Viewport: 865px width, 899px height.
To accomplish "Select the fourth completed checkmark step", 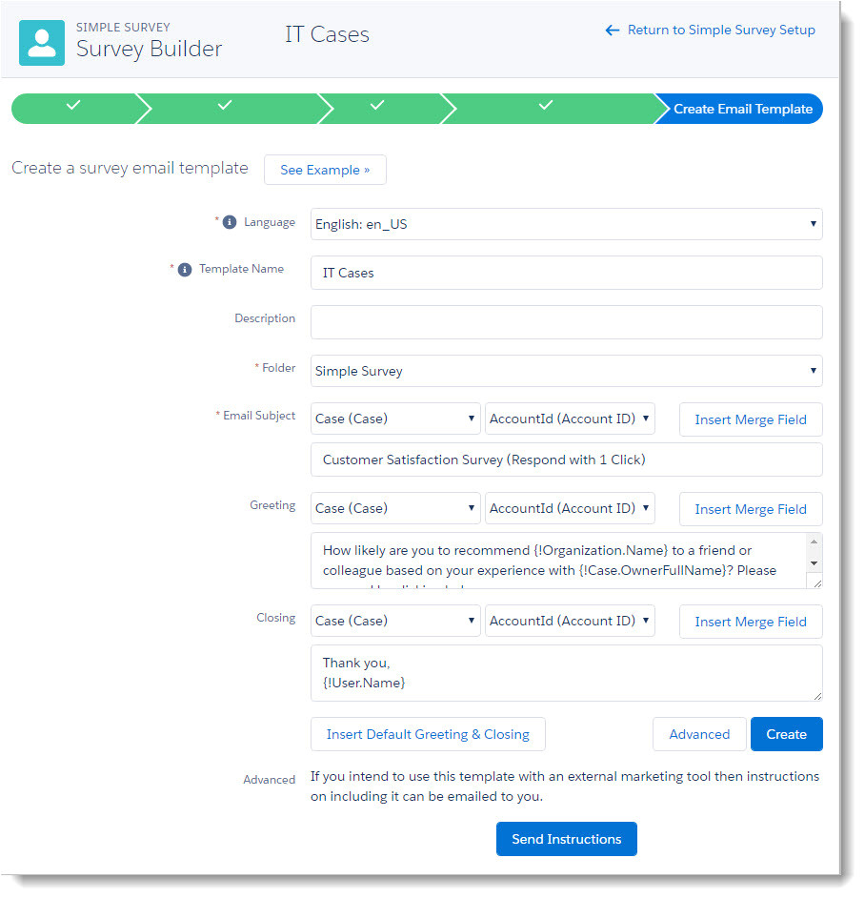I will 546,107.
